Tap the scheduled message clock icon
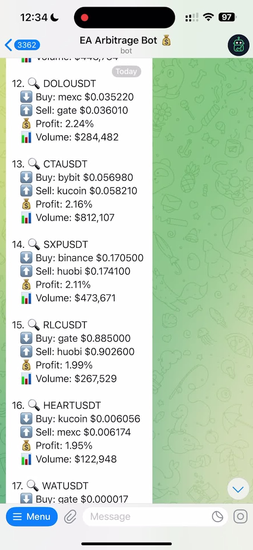This screenshot has width=253, height=550. [217, 516]
